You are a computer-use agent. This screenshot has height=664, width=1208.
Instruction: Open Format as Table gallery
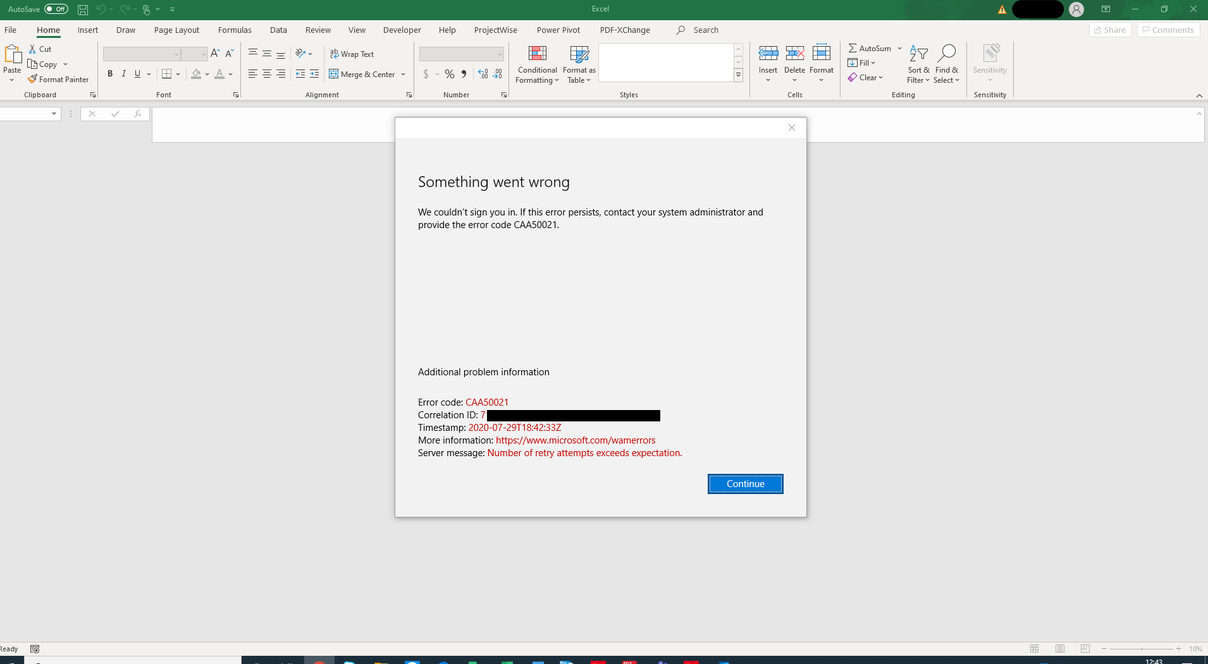click(579, 64)
